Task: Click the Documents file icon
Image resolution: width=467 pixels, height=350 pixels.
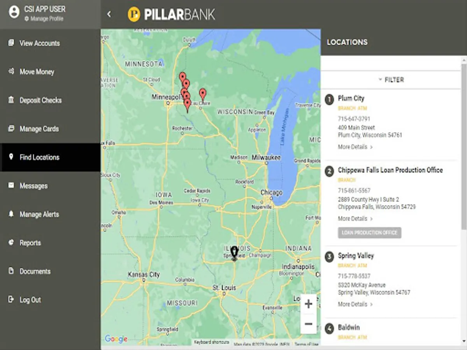Action: [11, 271]
